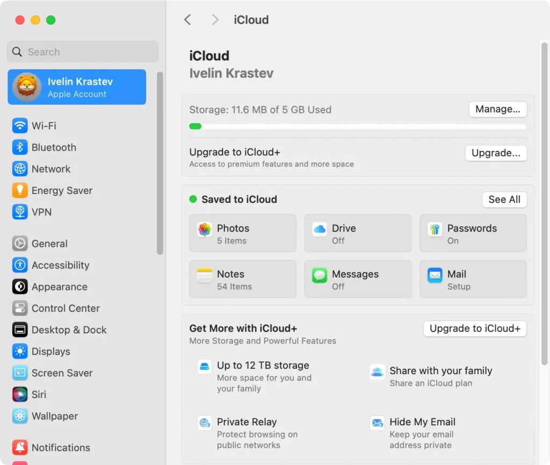Click the Energy Saver bulb icon
The image size is (550, 465).
[20, 190]
